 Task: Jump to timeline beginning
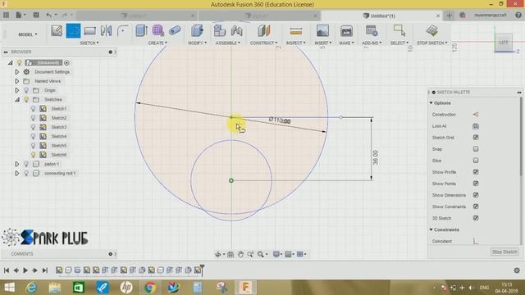(x=7, y=270)
